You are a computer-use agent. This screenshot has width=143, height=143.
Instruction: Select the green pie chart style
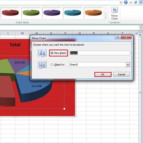coord(31,13)
